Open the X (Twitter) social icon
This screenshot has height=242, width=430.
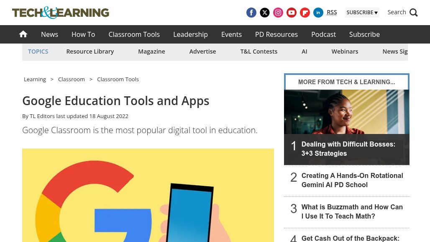(265, 13)
